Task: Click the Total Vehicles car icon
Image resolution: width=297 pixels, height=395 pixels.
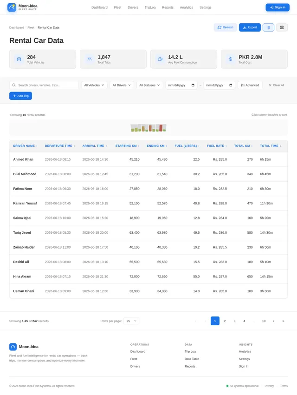Action: (19, 59)
